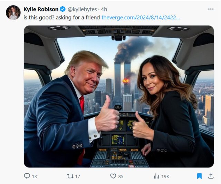Like the tweet with the heart icon
221x184 pixels.
(113, 176)
